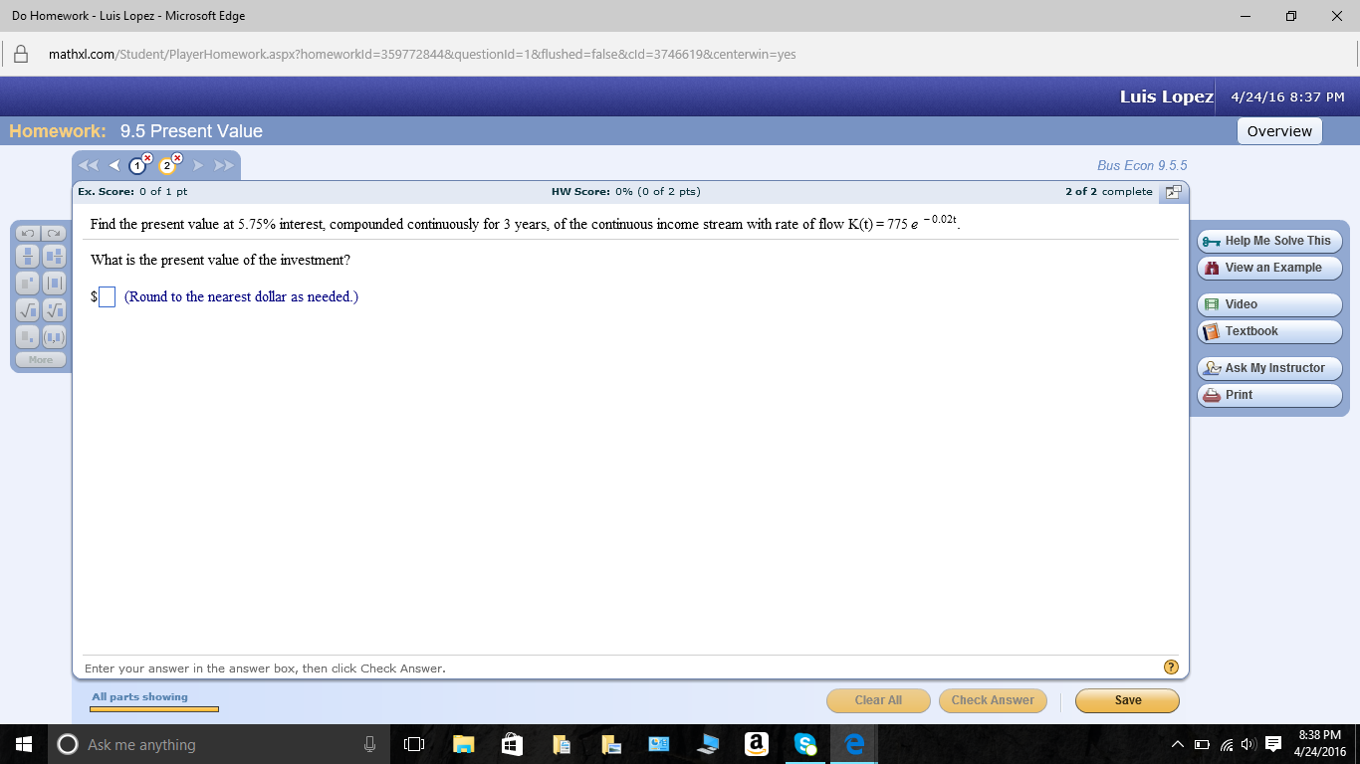Click the undo arrow in math palette
The width and height of the screenshot is (1360, 764).
coord(28,233)
